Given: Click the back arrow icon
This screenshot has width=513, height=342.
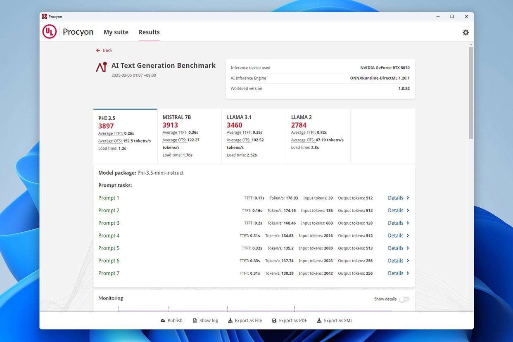Looking at the screenshot, I should tap(98, 50).
